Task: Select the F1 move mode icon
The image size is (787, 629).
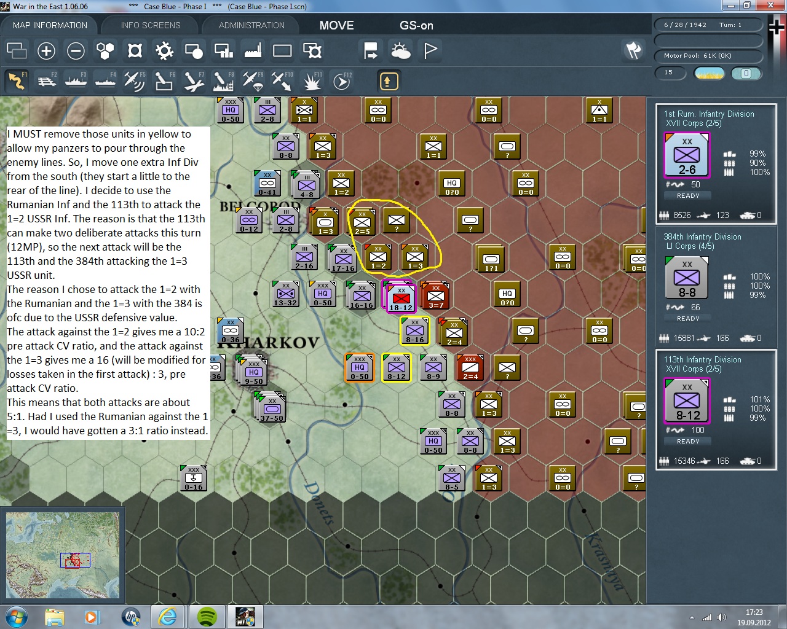Action: click(17, 81)
